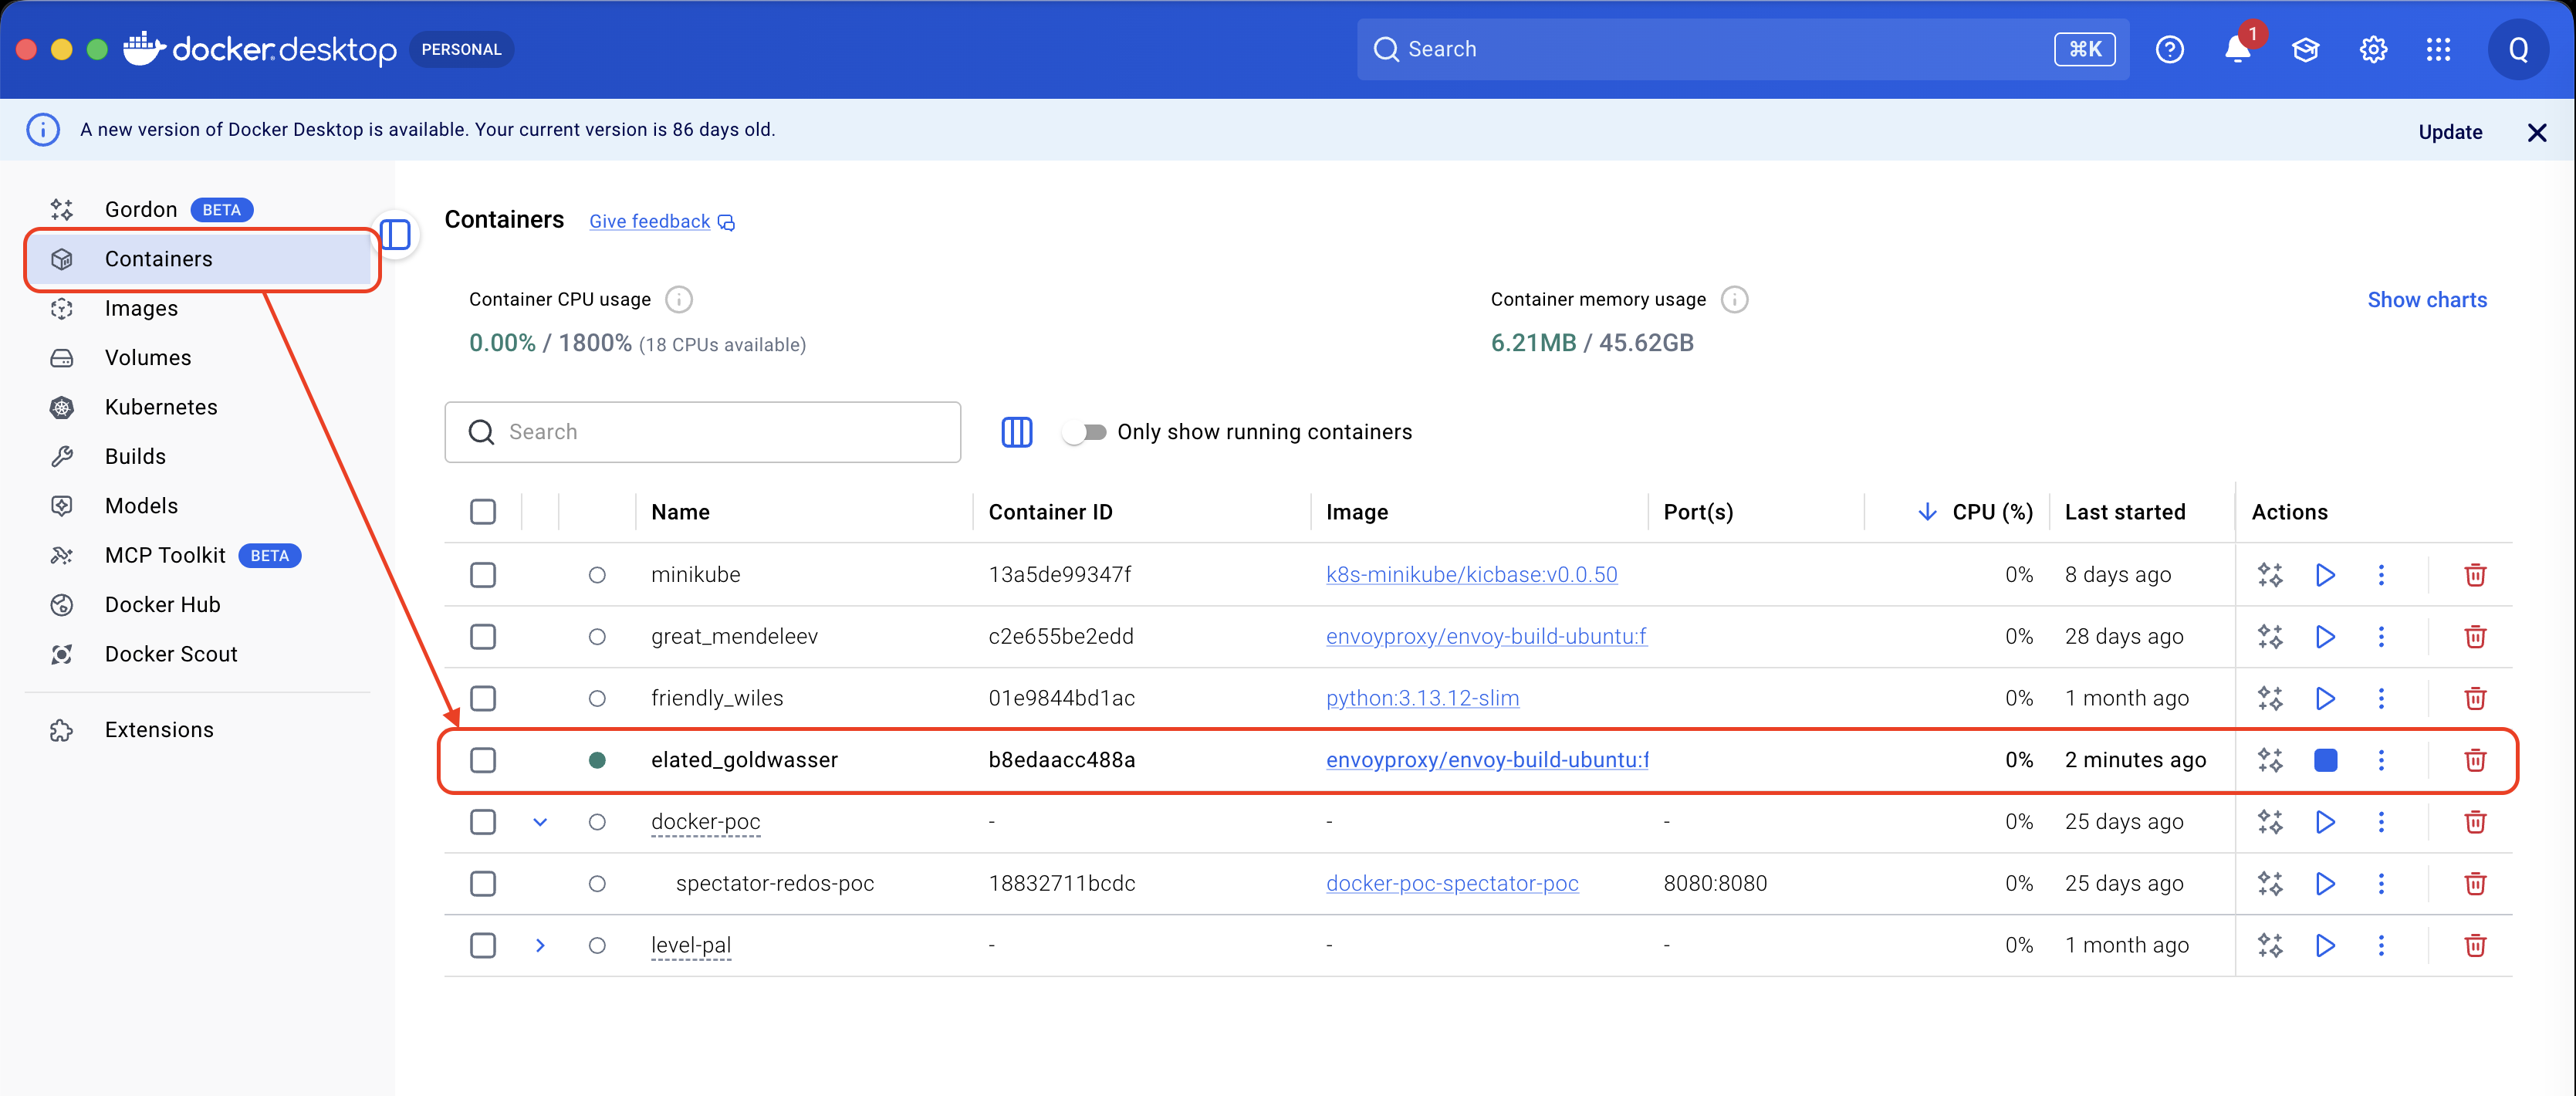
Task: Open docker-poc-spectator-poc image link
Action: tap(1452, 884)
